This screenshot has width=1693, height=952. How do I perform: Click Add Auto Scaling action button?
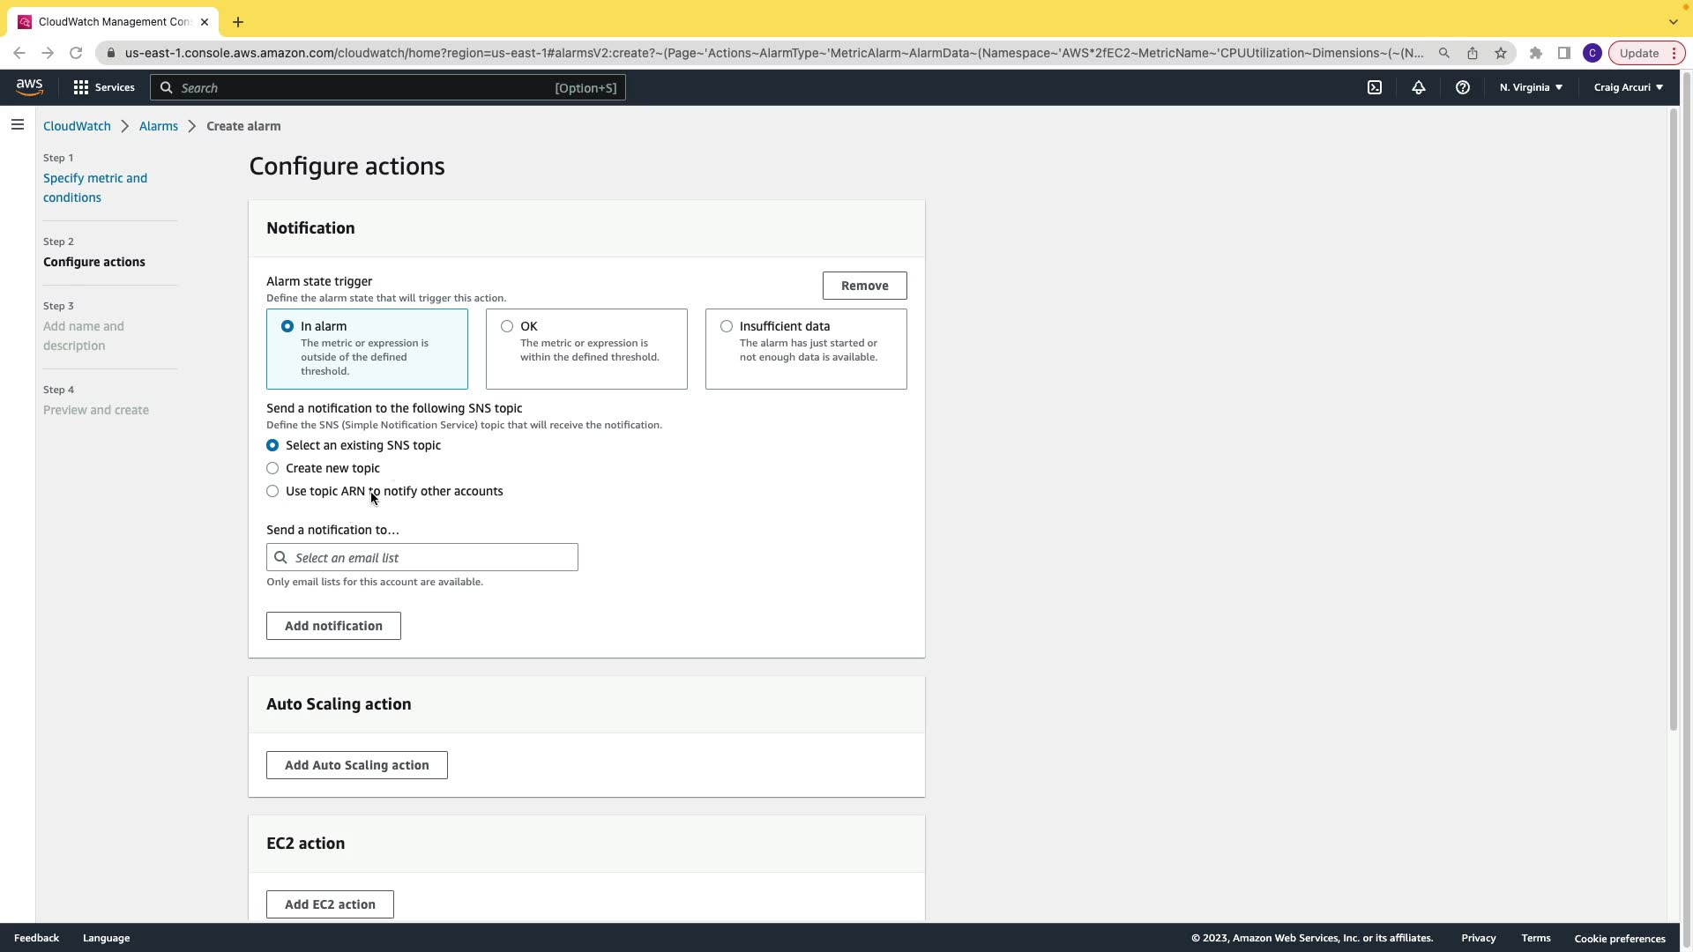tap(357, 765)
